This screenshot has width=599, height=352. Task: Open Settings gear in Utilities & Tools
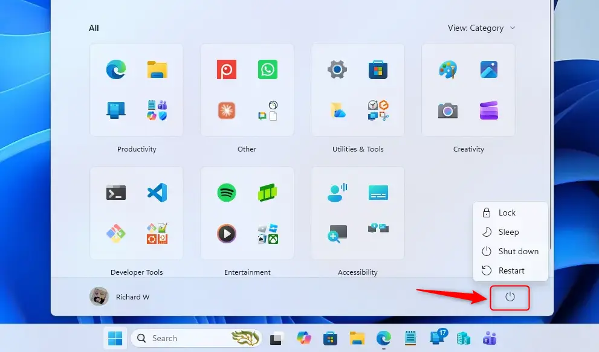tap(337, 69)
